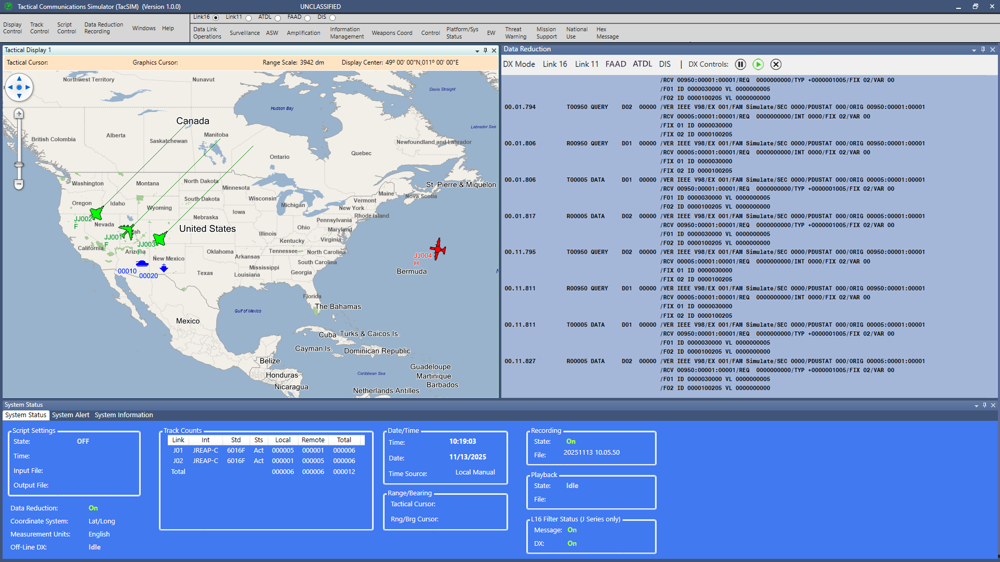1000x562 pixels.
Task: Click the blue ship track 00010
Action: (x=142, y=264)
